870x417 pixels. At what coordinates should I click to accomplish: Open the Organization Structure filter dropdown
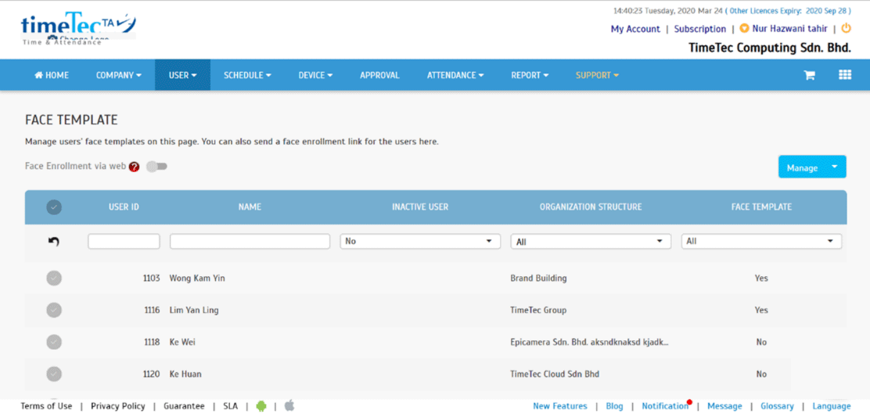(591, 241)
